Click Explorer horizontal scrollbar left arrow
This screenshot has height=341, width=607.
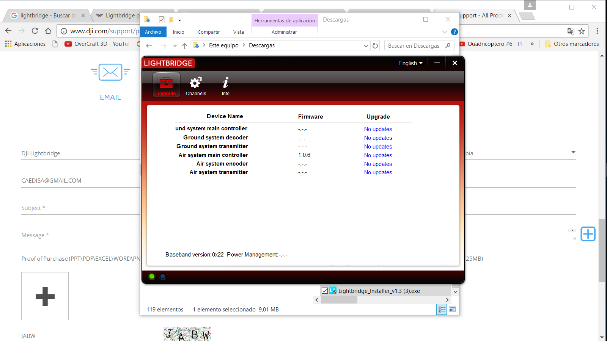pos(317,300)
